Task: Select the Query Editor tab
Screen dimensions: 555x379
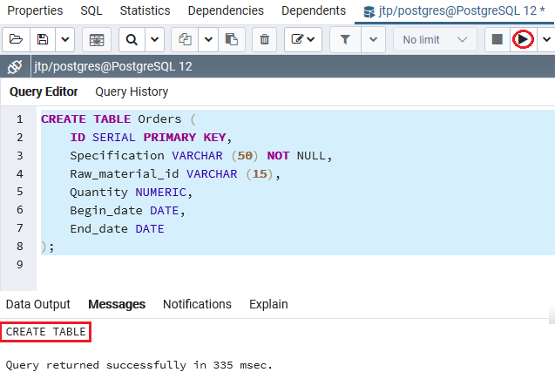Action: 44,91
